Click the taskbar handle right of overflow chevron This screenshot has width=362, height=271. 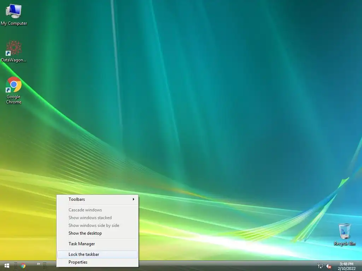tap(45, 266)
